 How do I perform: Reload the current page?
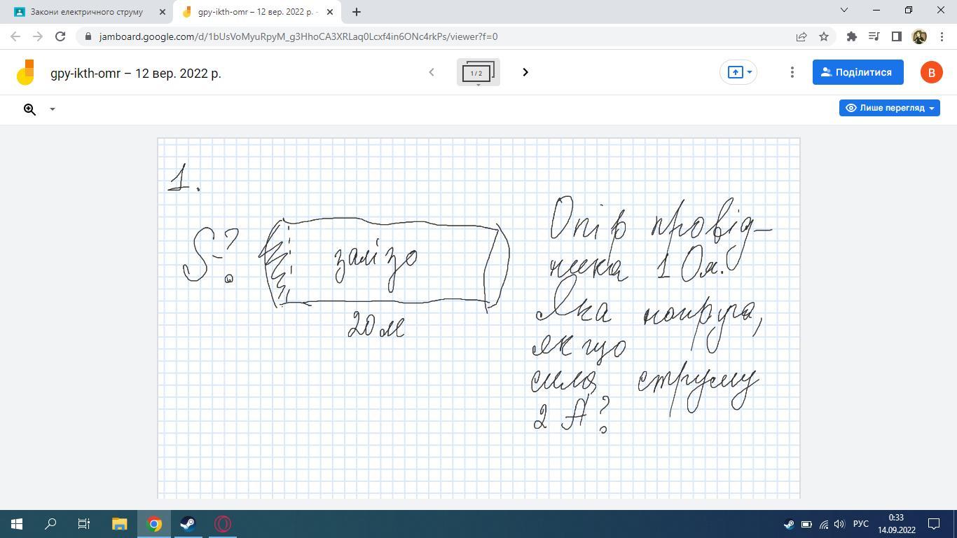(60, 36)
